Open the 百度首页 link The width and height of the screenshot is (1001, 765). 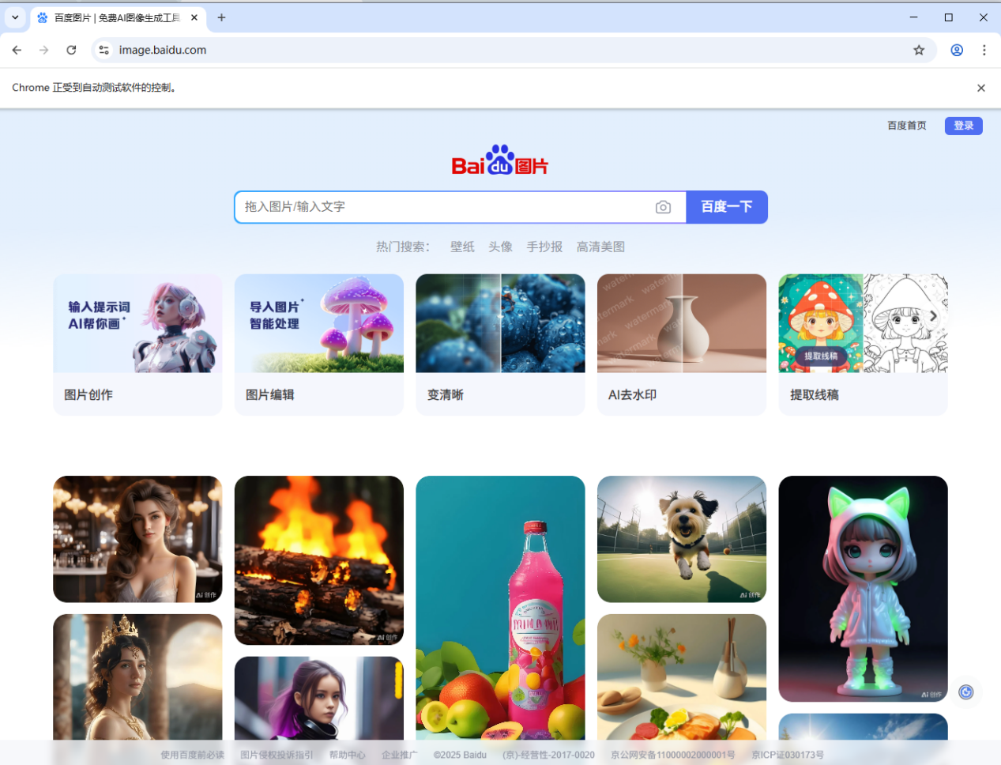[906, 126]
